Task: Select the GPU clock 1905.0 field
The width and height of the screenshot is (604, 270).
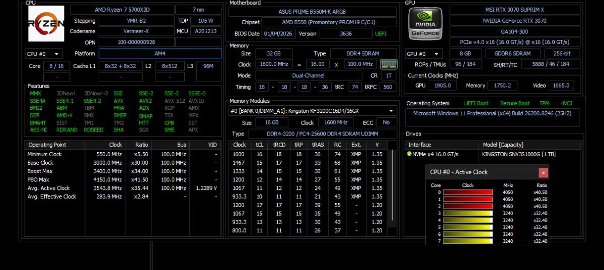Action: (x=442, y=86)
